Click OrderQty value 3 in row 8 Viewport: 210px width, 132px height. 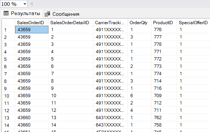click(139, 81)
